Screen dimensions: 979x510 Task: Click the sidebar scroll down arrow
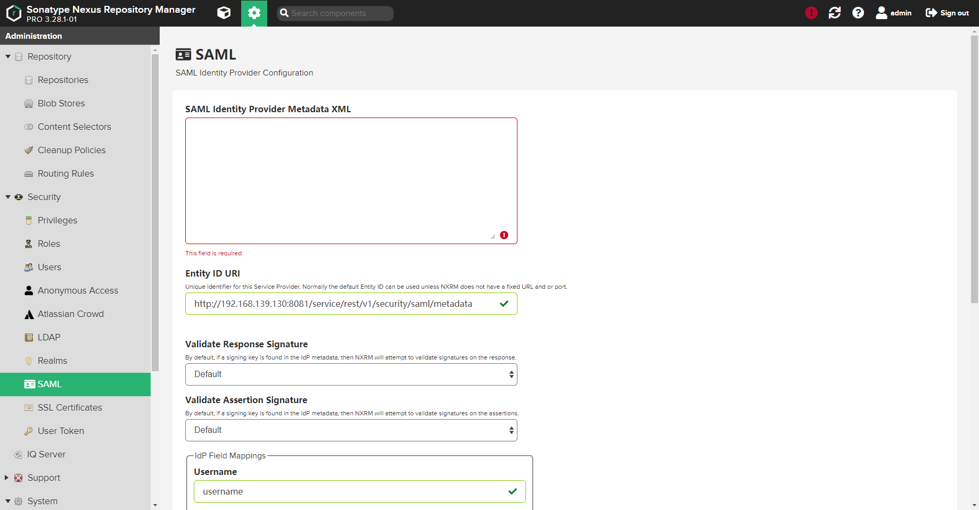[155, 505]
